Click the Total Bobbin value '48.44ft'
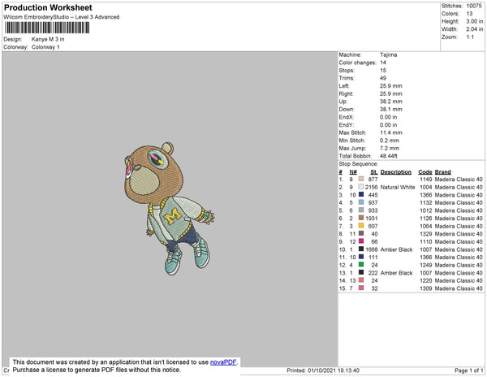The image size is (487, 377). tap(388, 156)
